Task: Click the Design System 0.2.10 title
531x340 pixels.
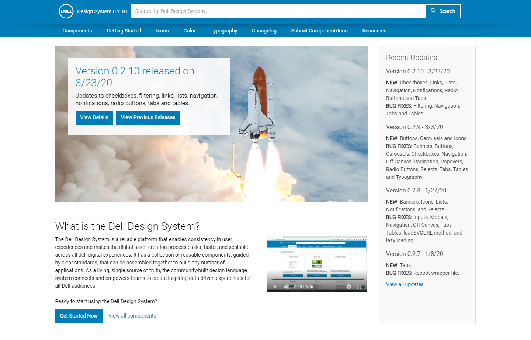Action: click(x=102, y=11)
